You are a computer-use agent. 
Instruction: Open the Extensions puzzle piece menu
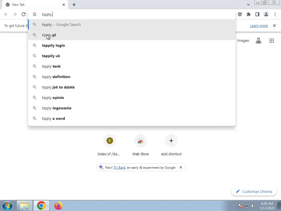tap(249, 14)
